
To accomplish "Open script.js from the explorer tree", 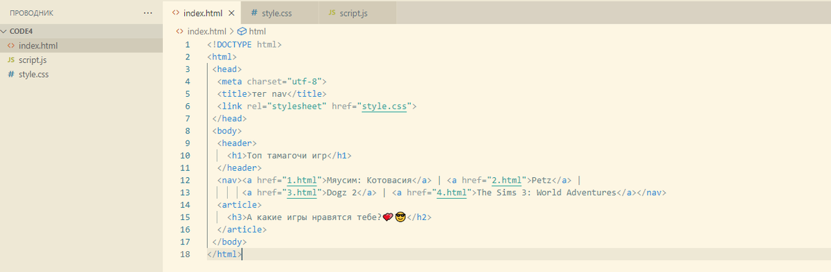I will [x=81, y=60].
